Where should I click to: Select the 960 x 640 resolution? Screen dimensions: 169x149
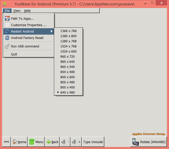coord(68,62)
